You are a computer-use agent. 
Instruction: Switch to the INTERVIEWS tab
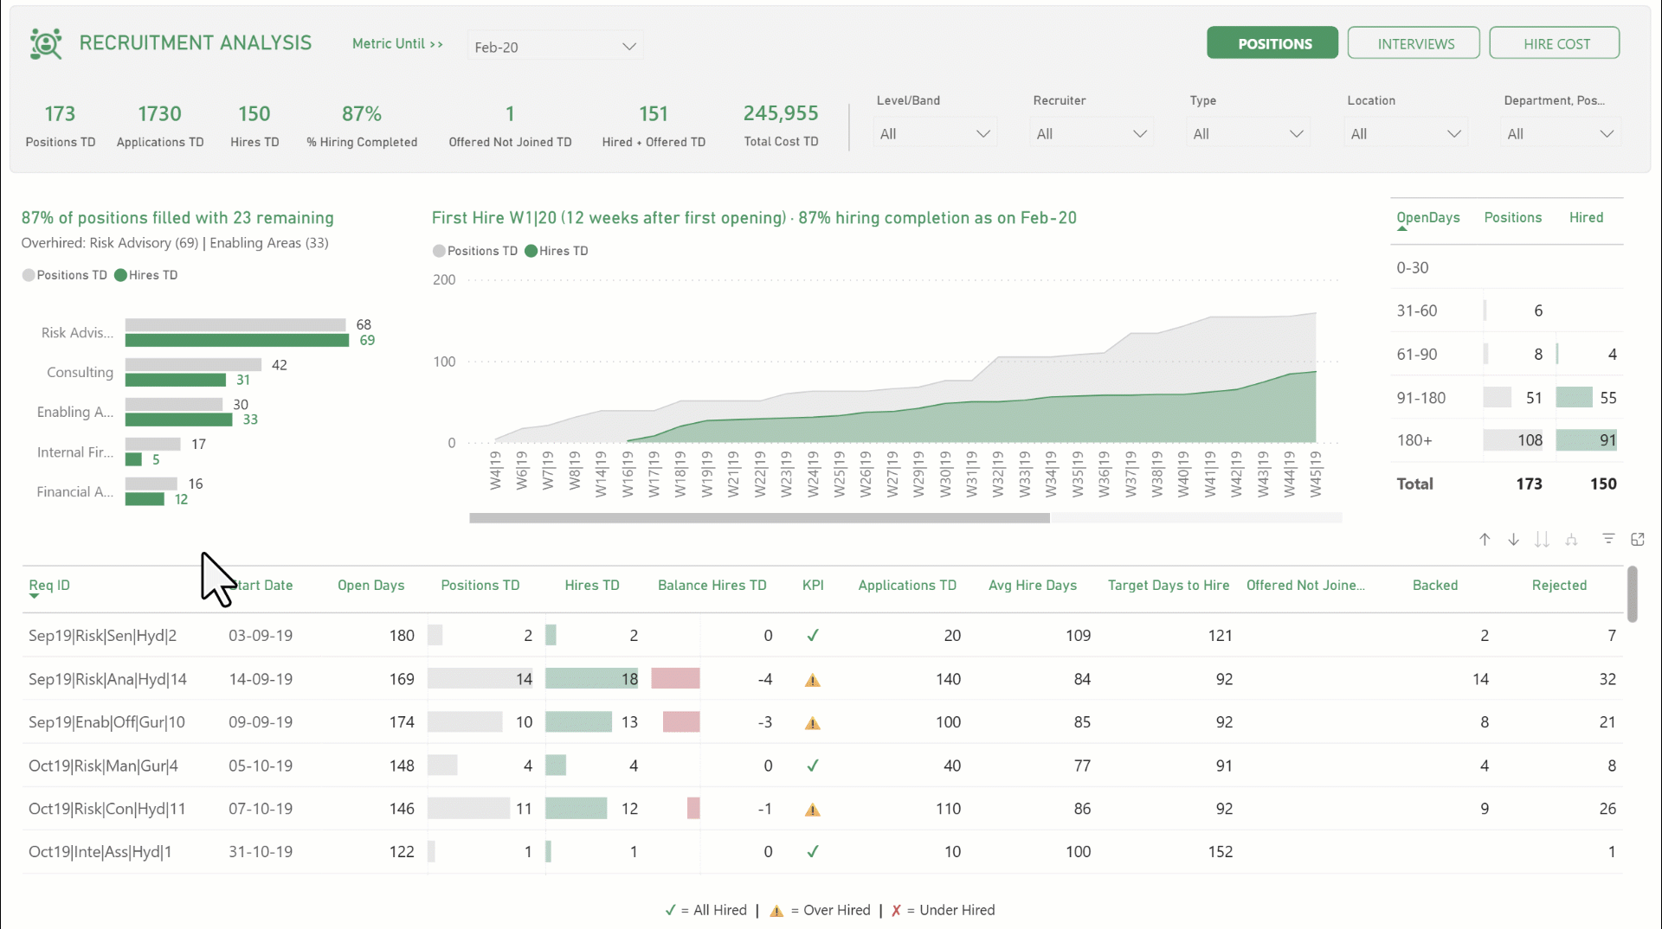click(1414, 43)
